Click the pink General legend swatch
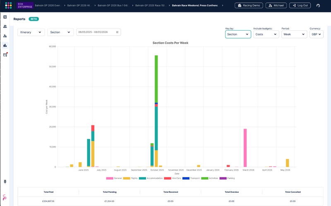Viewport: 331px width, 206px height. tap(110, 178)
